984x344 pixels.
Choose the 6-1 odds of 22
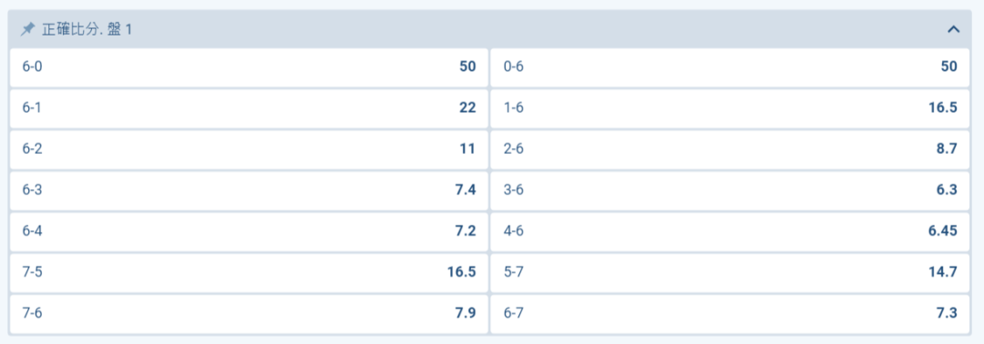pos(249,107)
